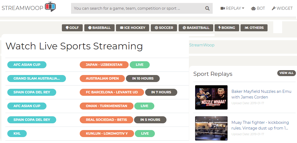The image size is (297, 143).
Task: Open Japan - Uzbekistan match
Action: coord(104,65)
